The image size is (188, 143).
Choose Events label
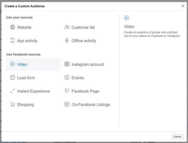[x=78, y=78]
